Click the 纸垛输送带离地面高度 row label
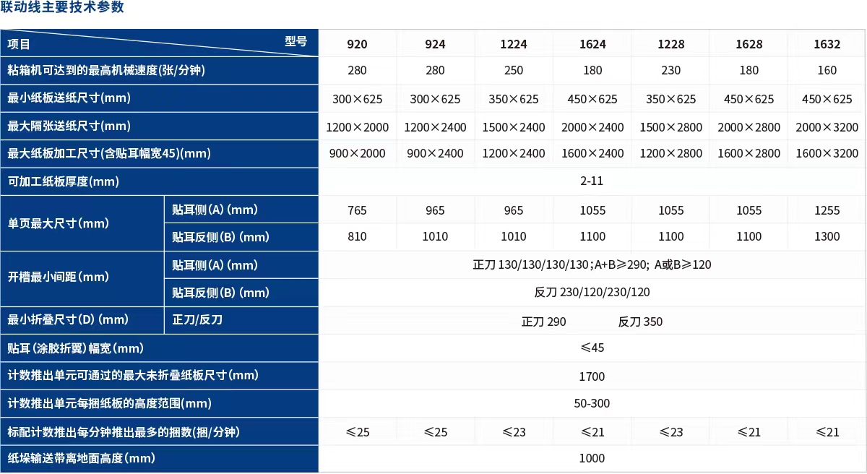The width and height of the screenshot is (867, 474). click(x=82, y=458)
